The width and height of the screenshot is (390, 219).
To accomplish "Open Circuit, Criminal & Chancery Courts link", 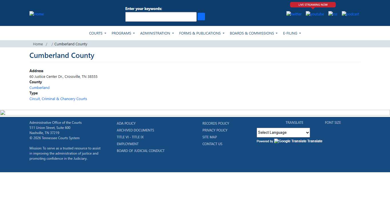I will [x=58, y=99].
